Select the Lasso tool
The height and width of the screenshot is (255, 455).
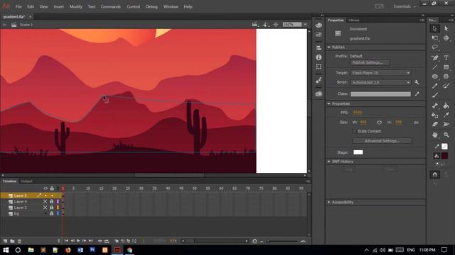tap(434, 47)
